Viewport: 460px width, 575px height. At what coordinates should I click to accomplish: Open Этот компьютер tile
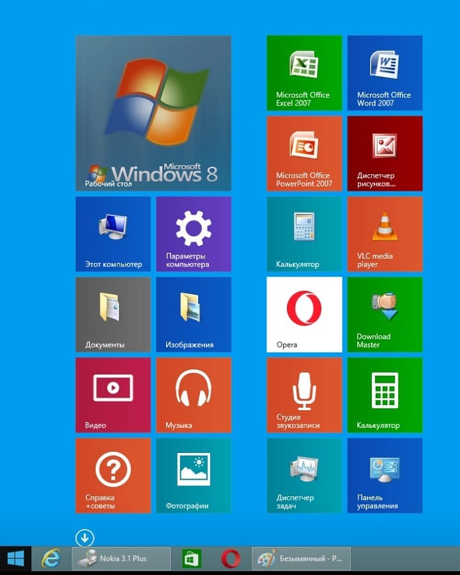click(x=113, y=234)
